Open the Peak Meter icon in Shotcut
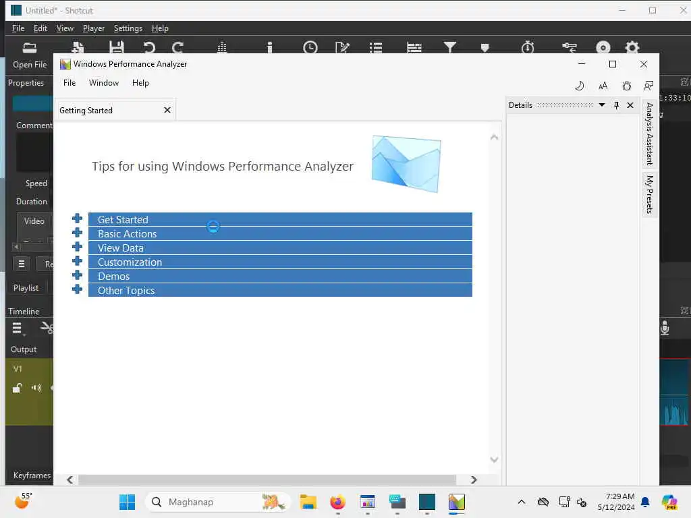 coord(222,47)
